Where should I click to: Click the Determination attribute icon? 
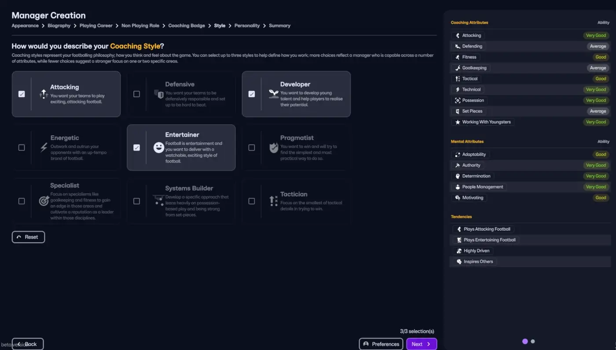click(x=458, y=176)
